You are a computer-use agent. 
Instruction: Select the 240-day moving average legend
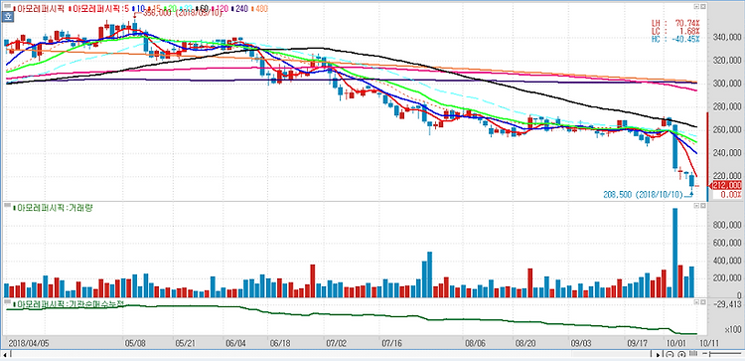[x=239, y=9]
